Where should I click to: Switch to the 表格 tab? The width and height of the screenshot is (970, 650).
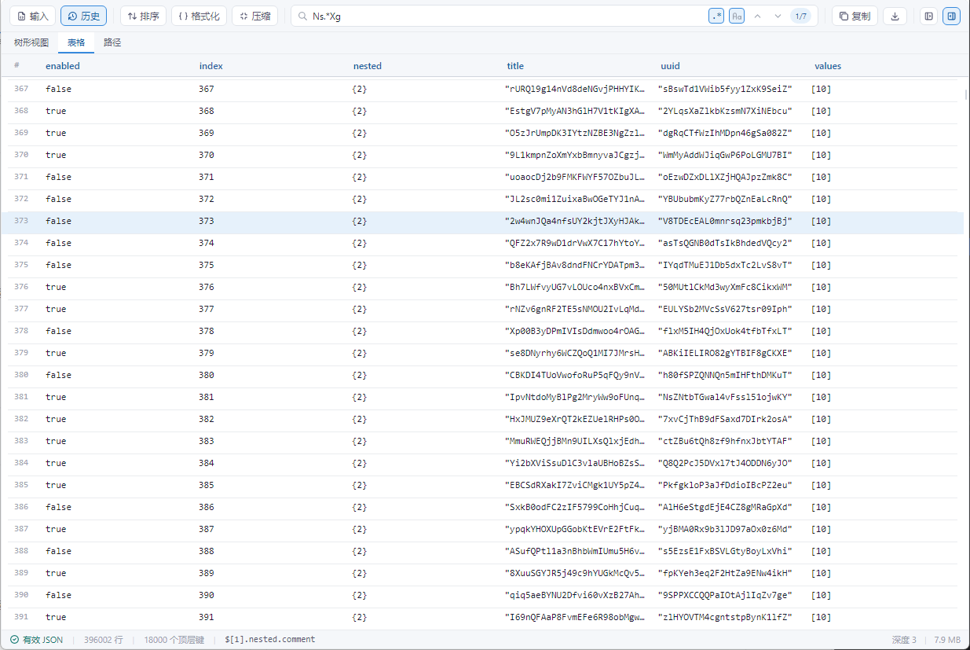pos(76,42)
